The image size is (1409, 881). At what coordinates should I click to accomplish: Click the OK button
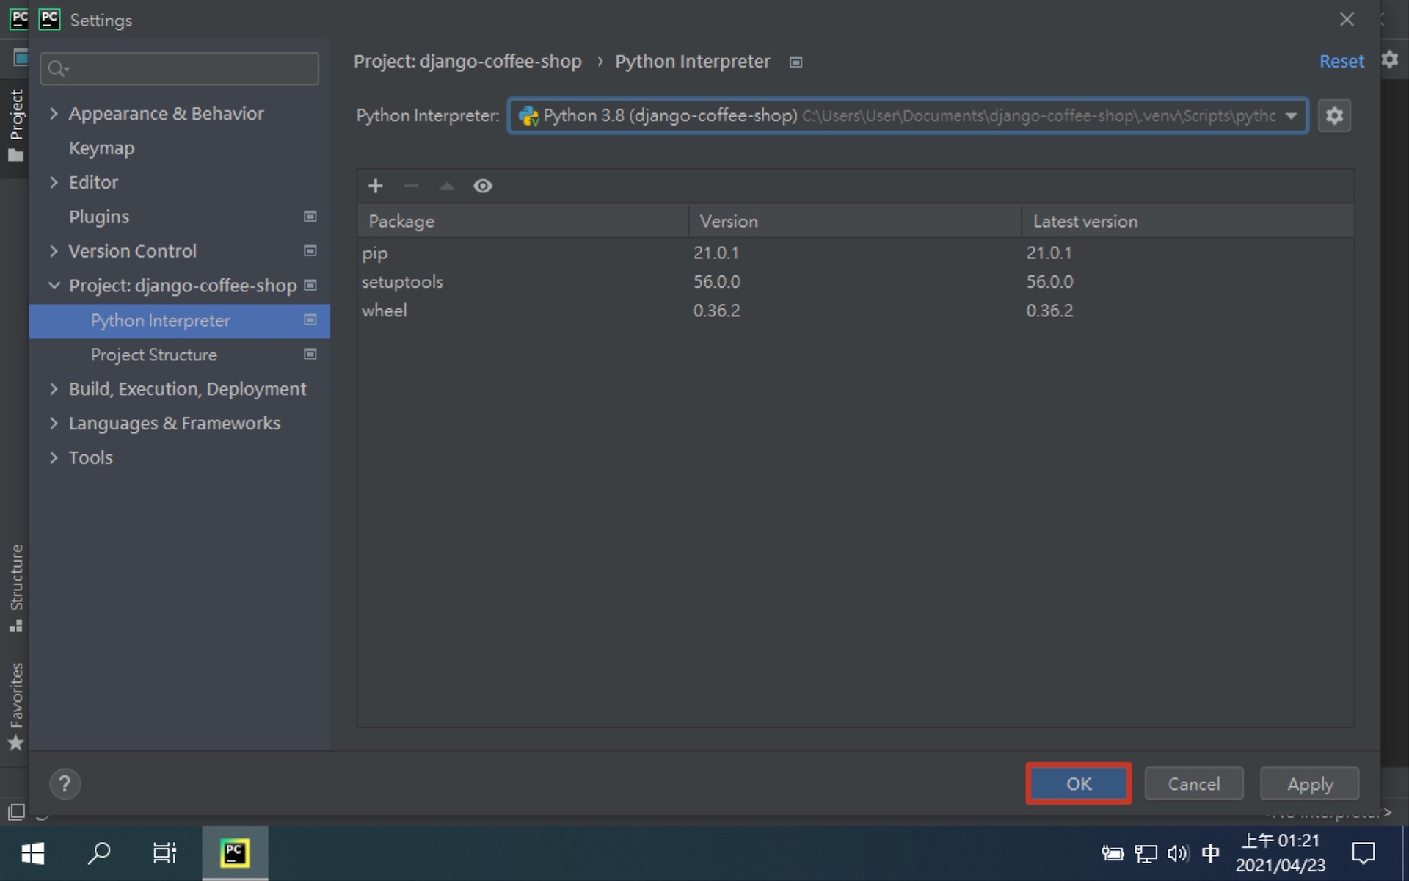1079,784
